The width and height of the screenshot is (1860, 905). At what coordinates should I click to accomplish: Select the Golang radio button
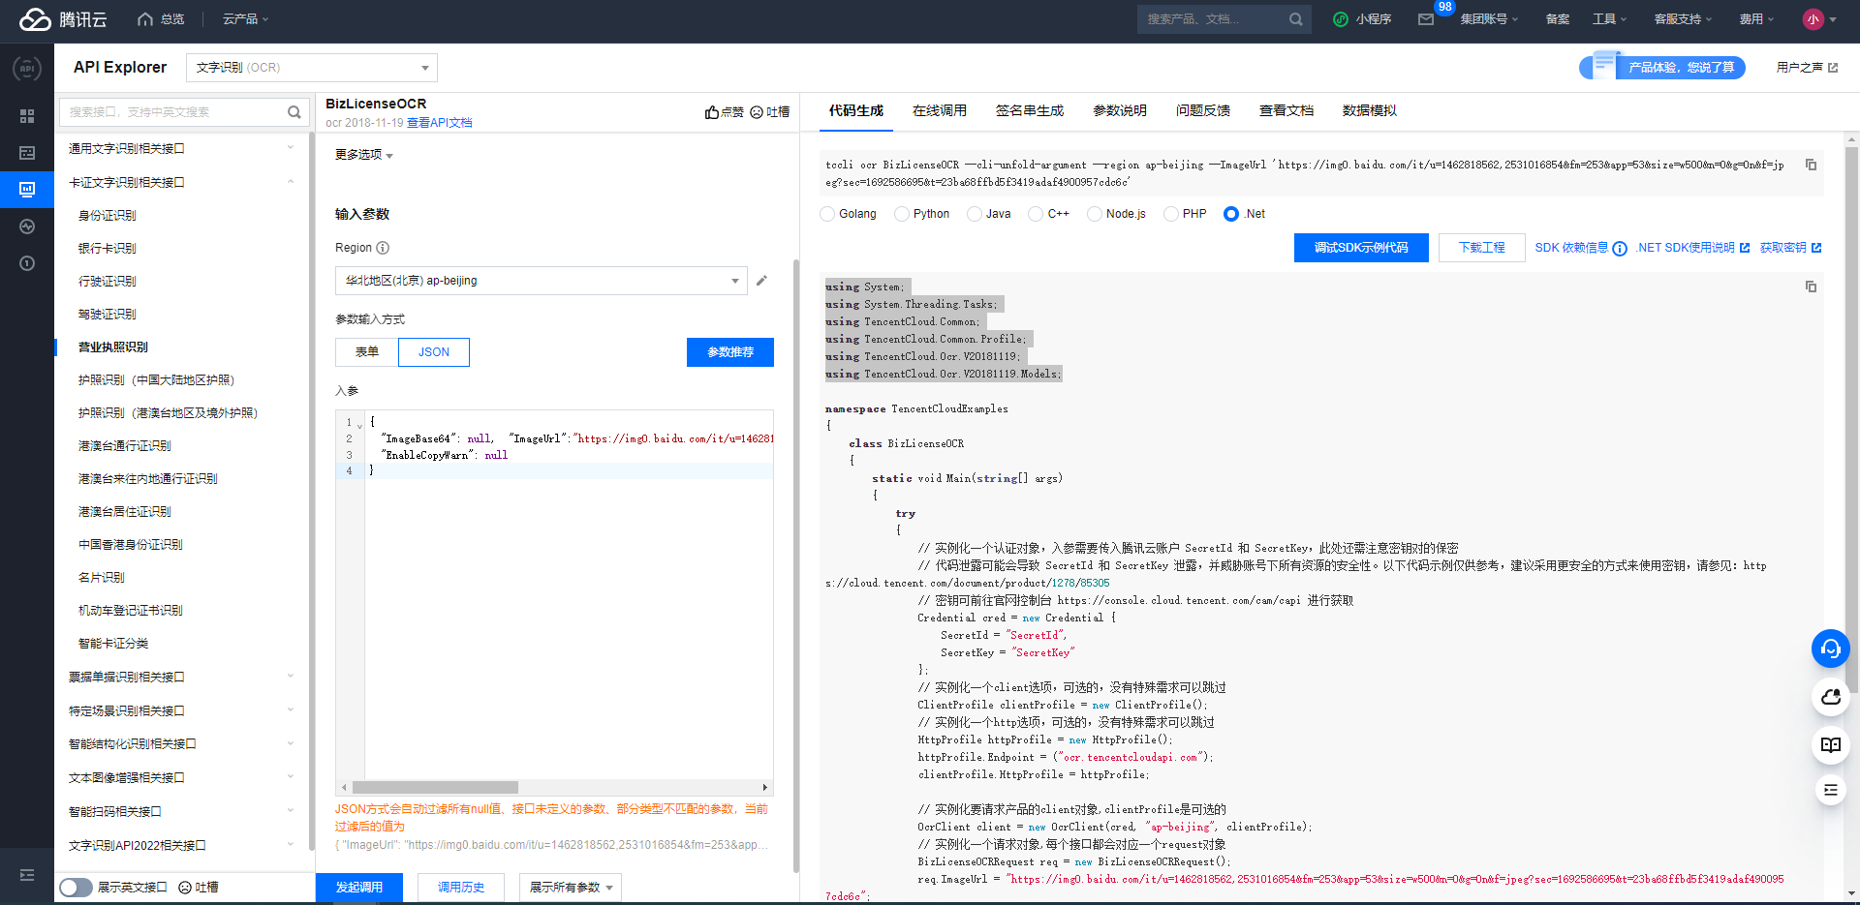(x=827, y=214)
